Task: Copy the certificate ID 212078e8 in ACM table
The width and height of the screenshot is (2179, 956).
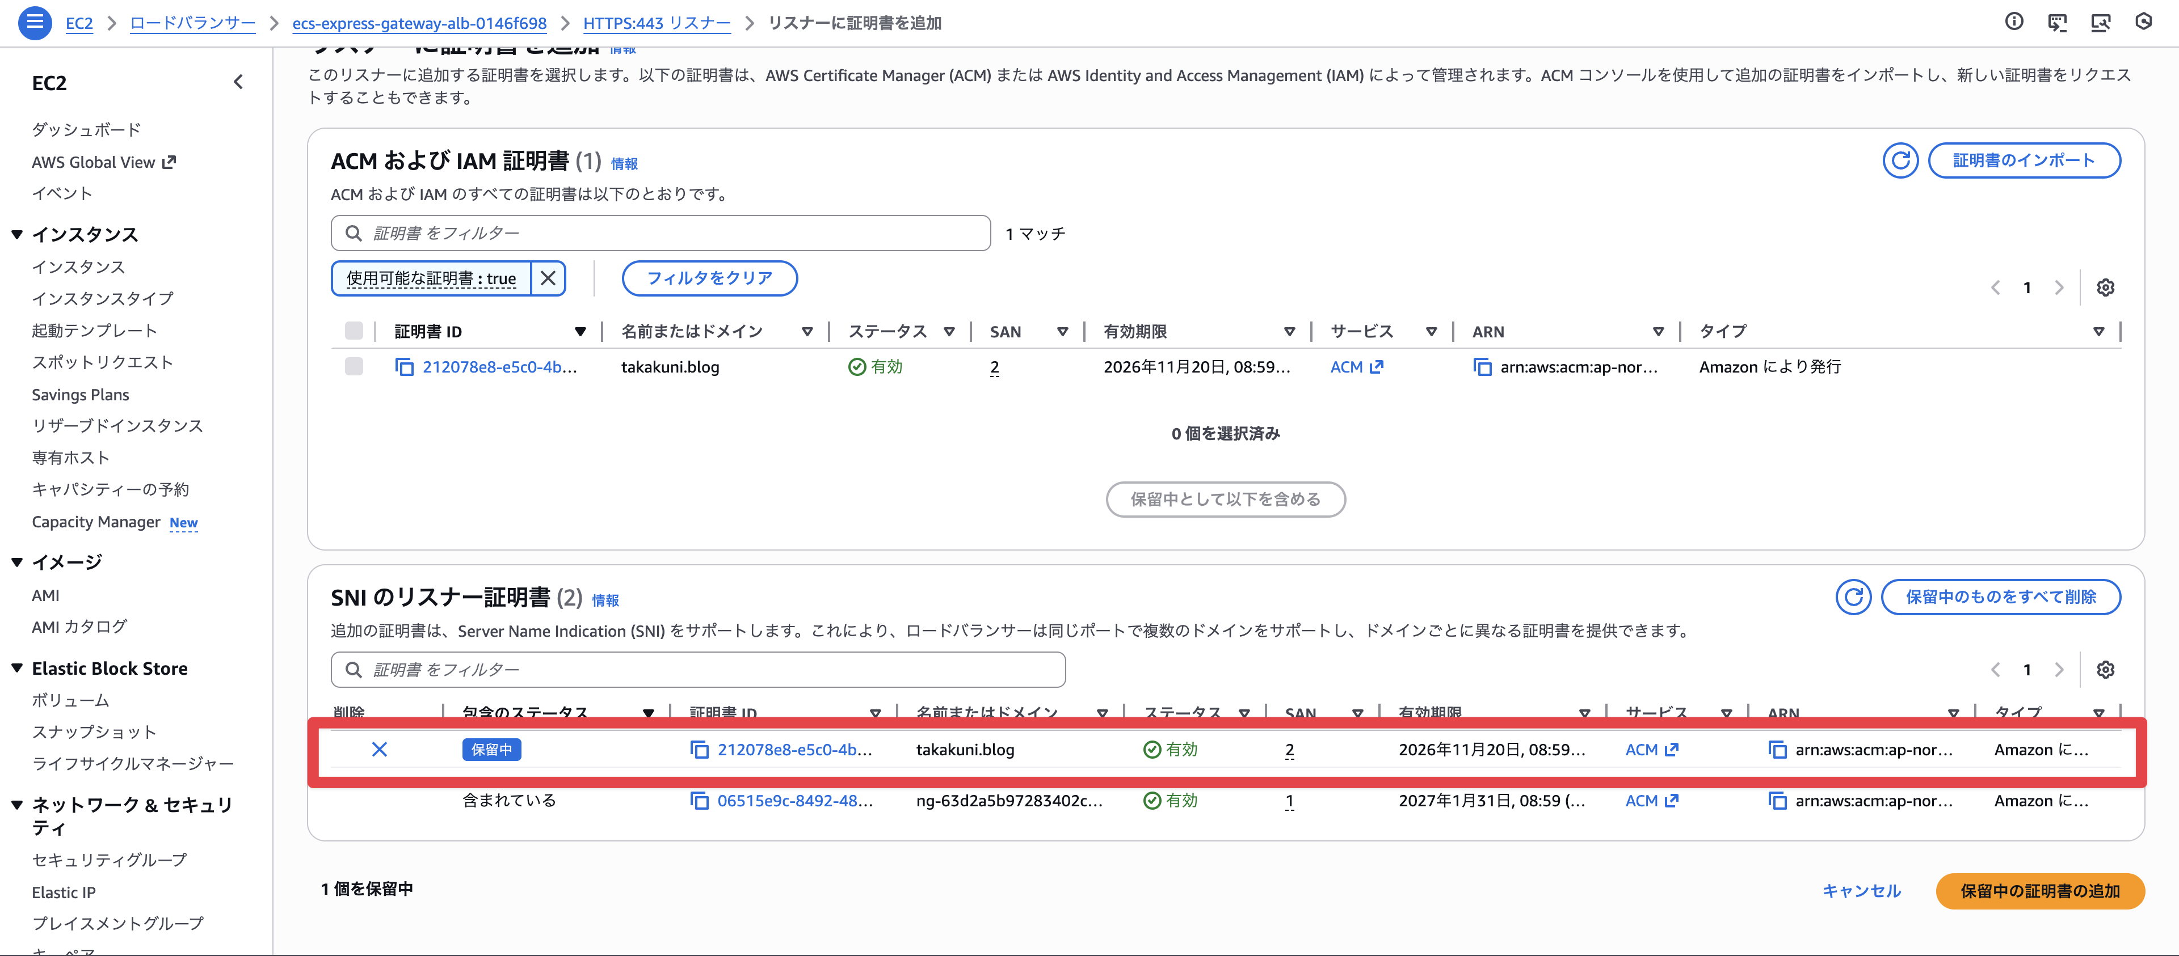Action: coord(405,367)
